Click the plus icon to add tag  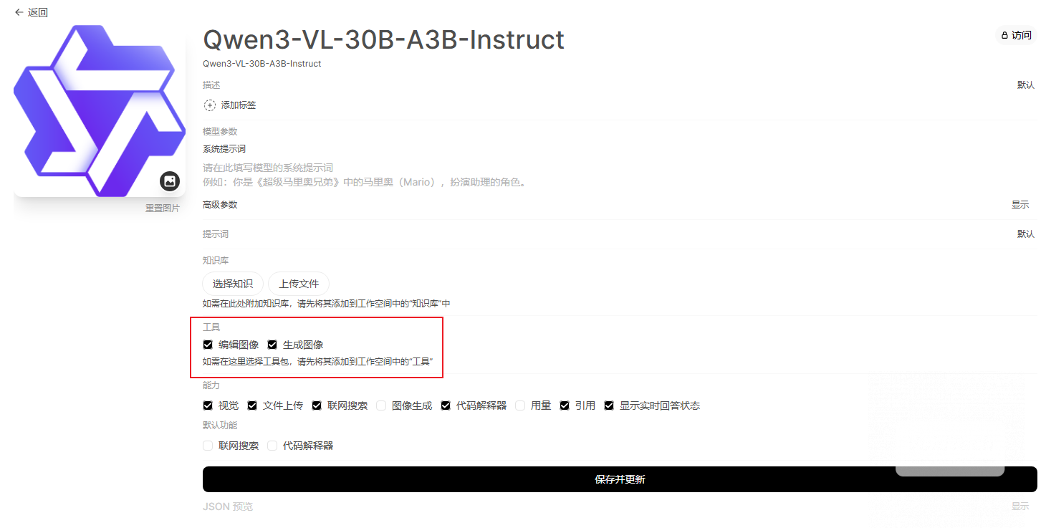(209, 105)
